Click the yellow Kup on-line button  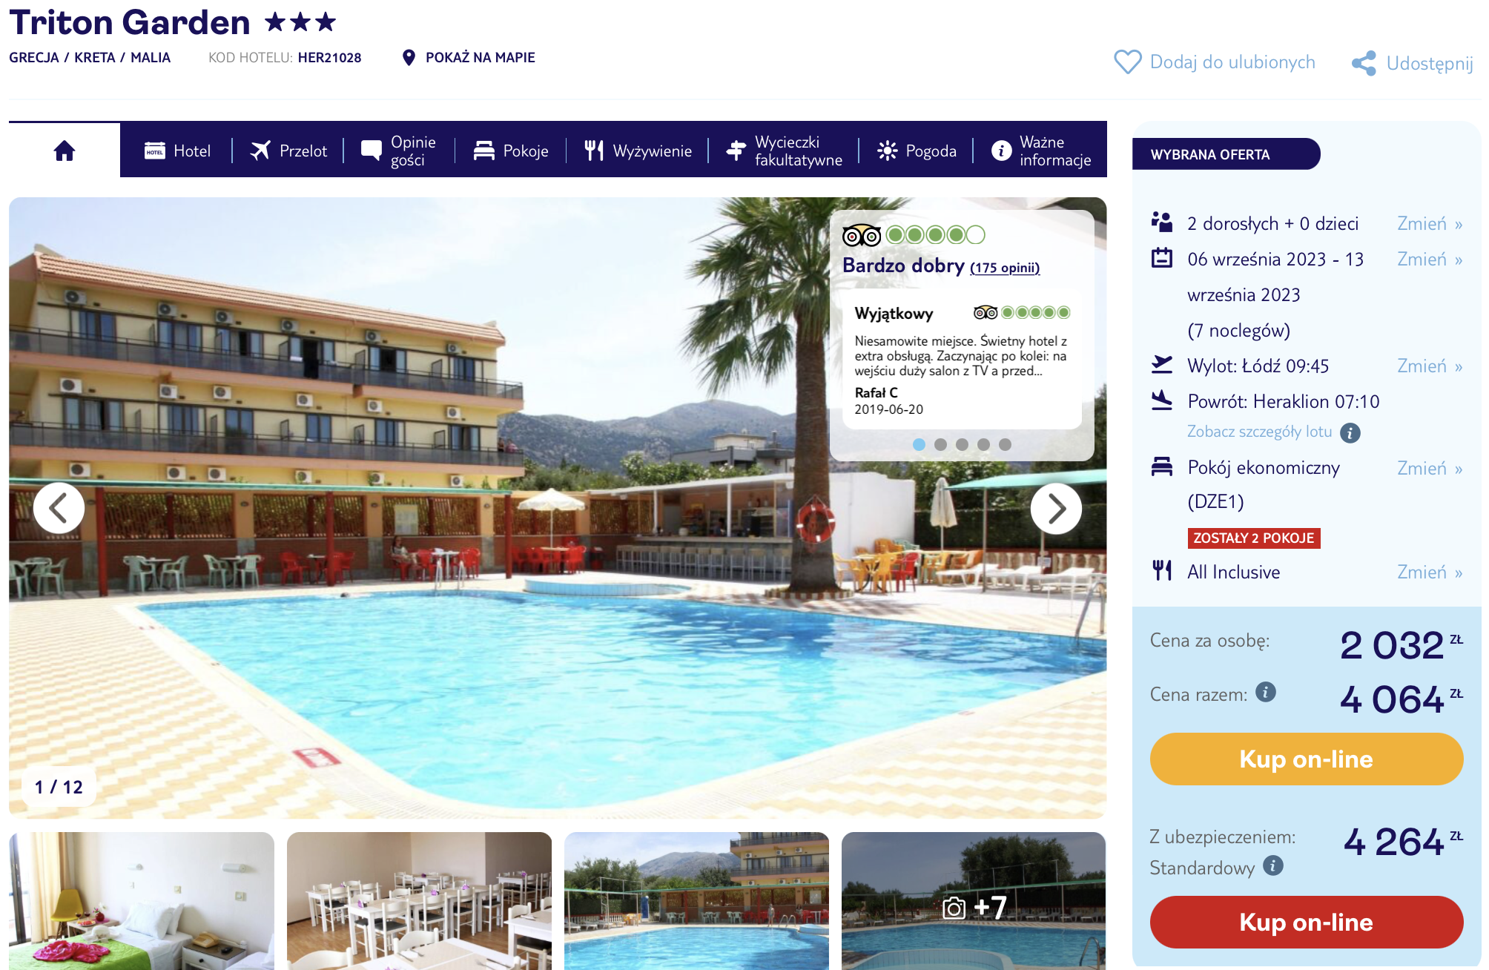1307,759
